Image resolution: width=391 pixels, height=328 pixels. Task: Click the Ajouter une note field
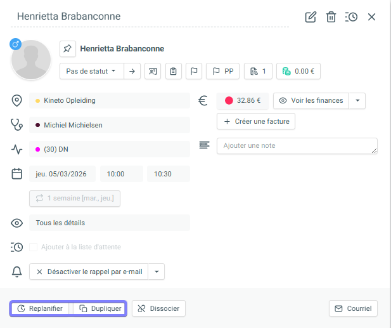point(297,146)
